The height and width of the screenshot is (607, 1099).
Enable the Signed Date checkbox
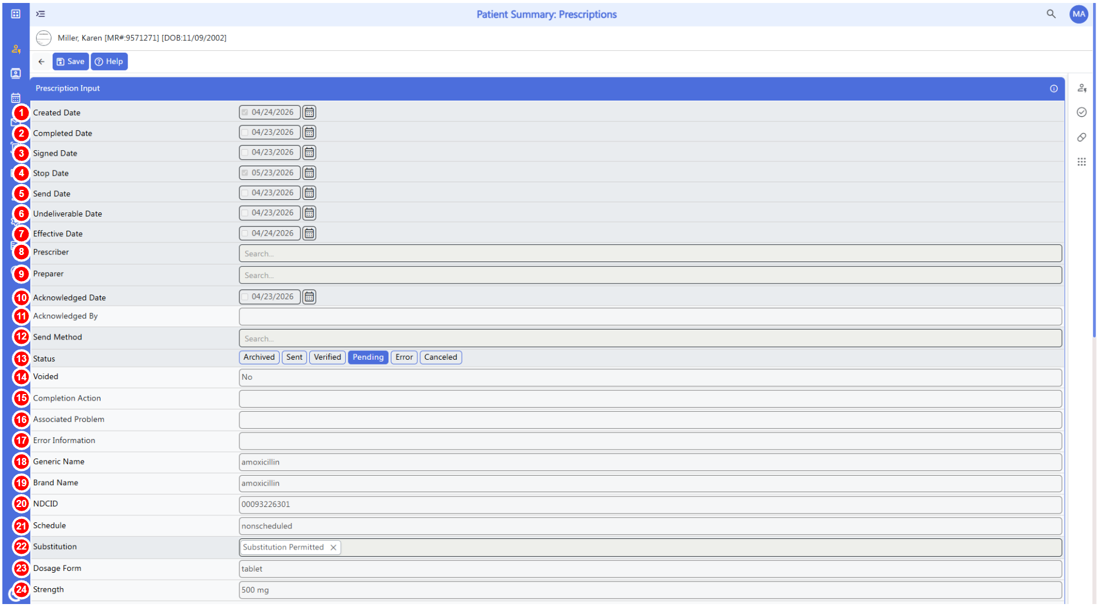[x=245, y=153]
